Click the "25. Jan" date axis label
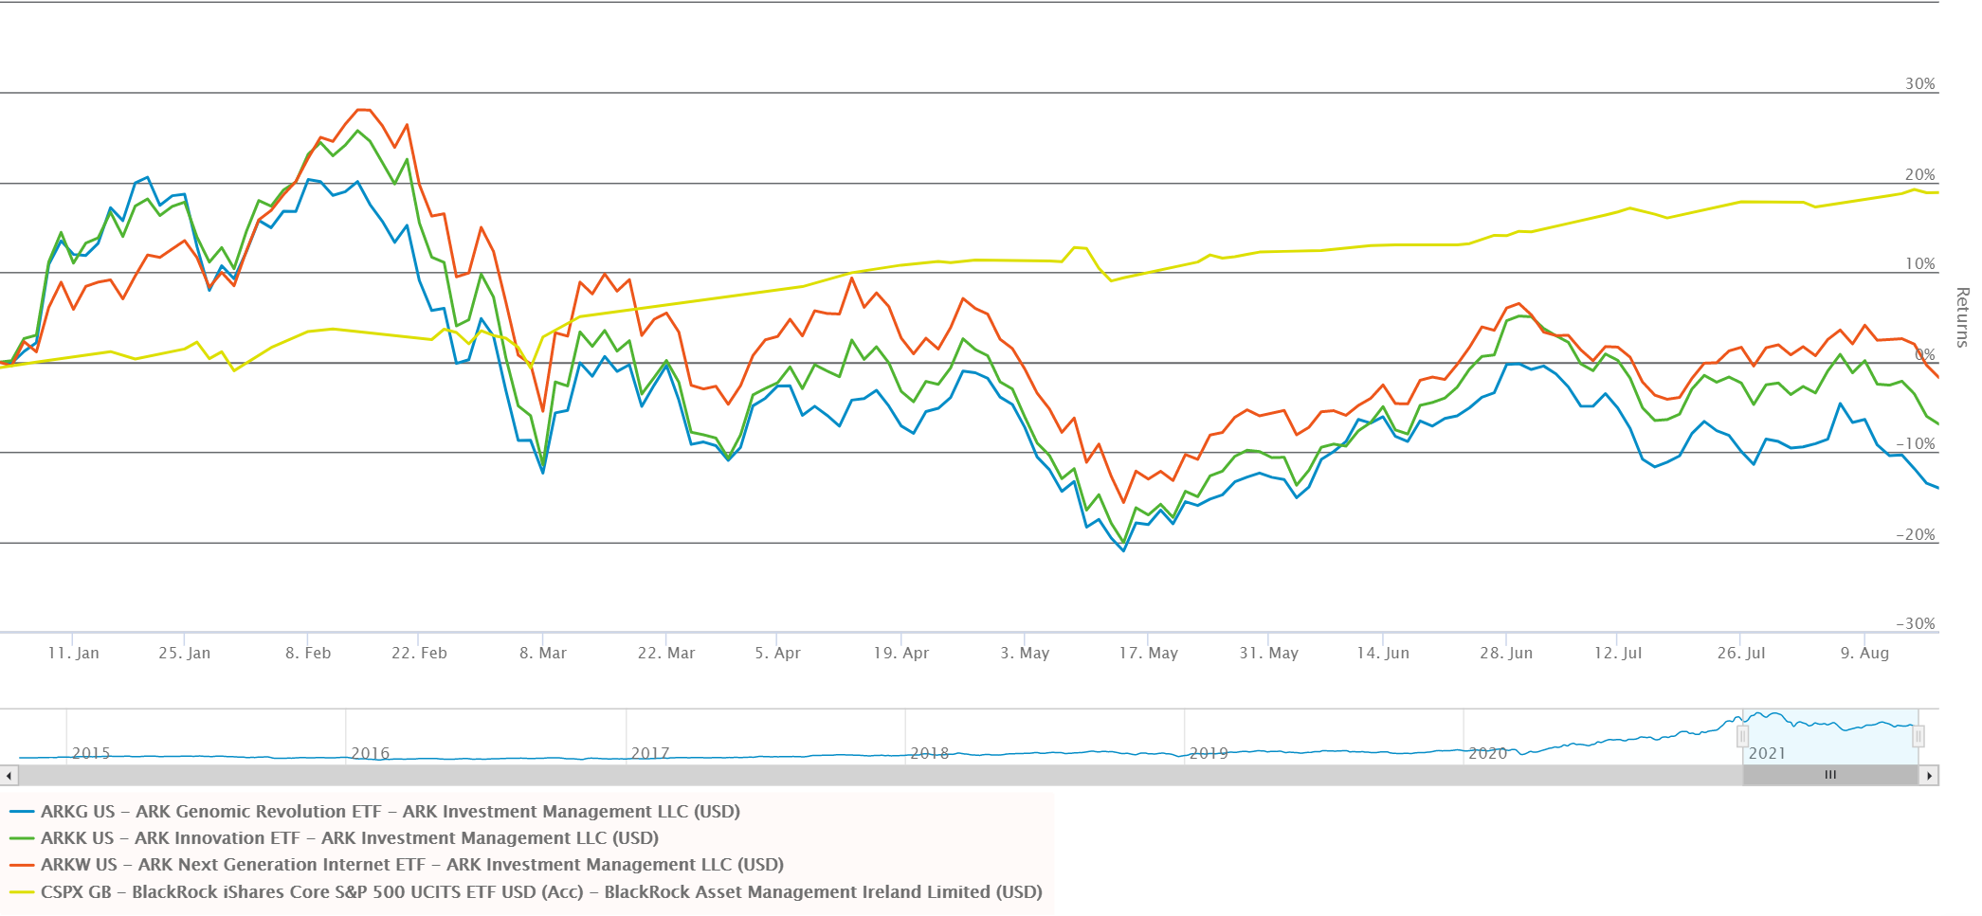Screen dimensions: 1982x916 coord(185,654)
